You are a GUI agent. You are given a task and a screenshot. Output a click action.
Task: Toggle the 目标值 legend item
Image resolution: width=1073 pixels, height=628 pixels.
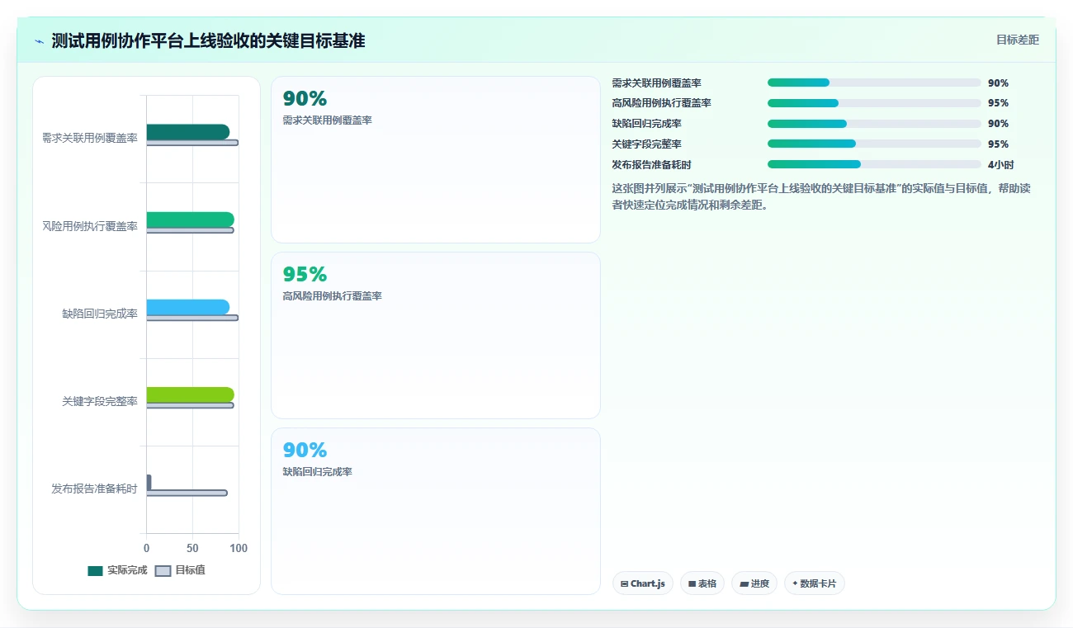click(180, 570)
